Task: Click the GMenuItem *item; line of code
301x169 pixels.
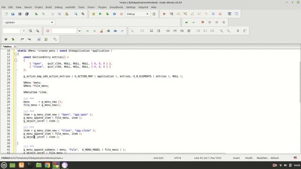Action: [x=35, y=92]
